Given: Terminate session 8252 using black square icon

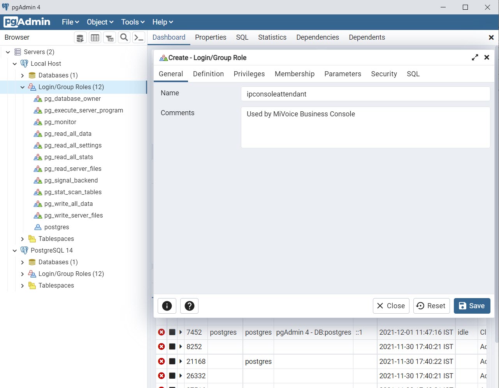Looking at the screenshot, I should coord(171,346).
